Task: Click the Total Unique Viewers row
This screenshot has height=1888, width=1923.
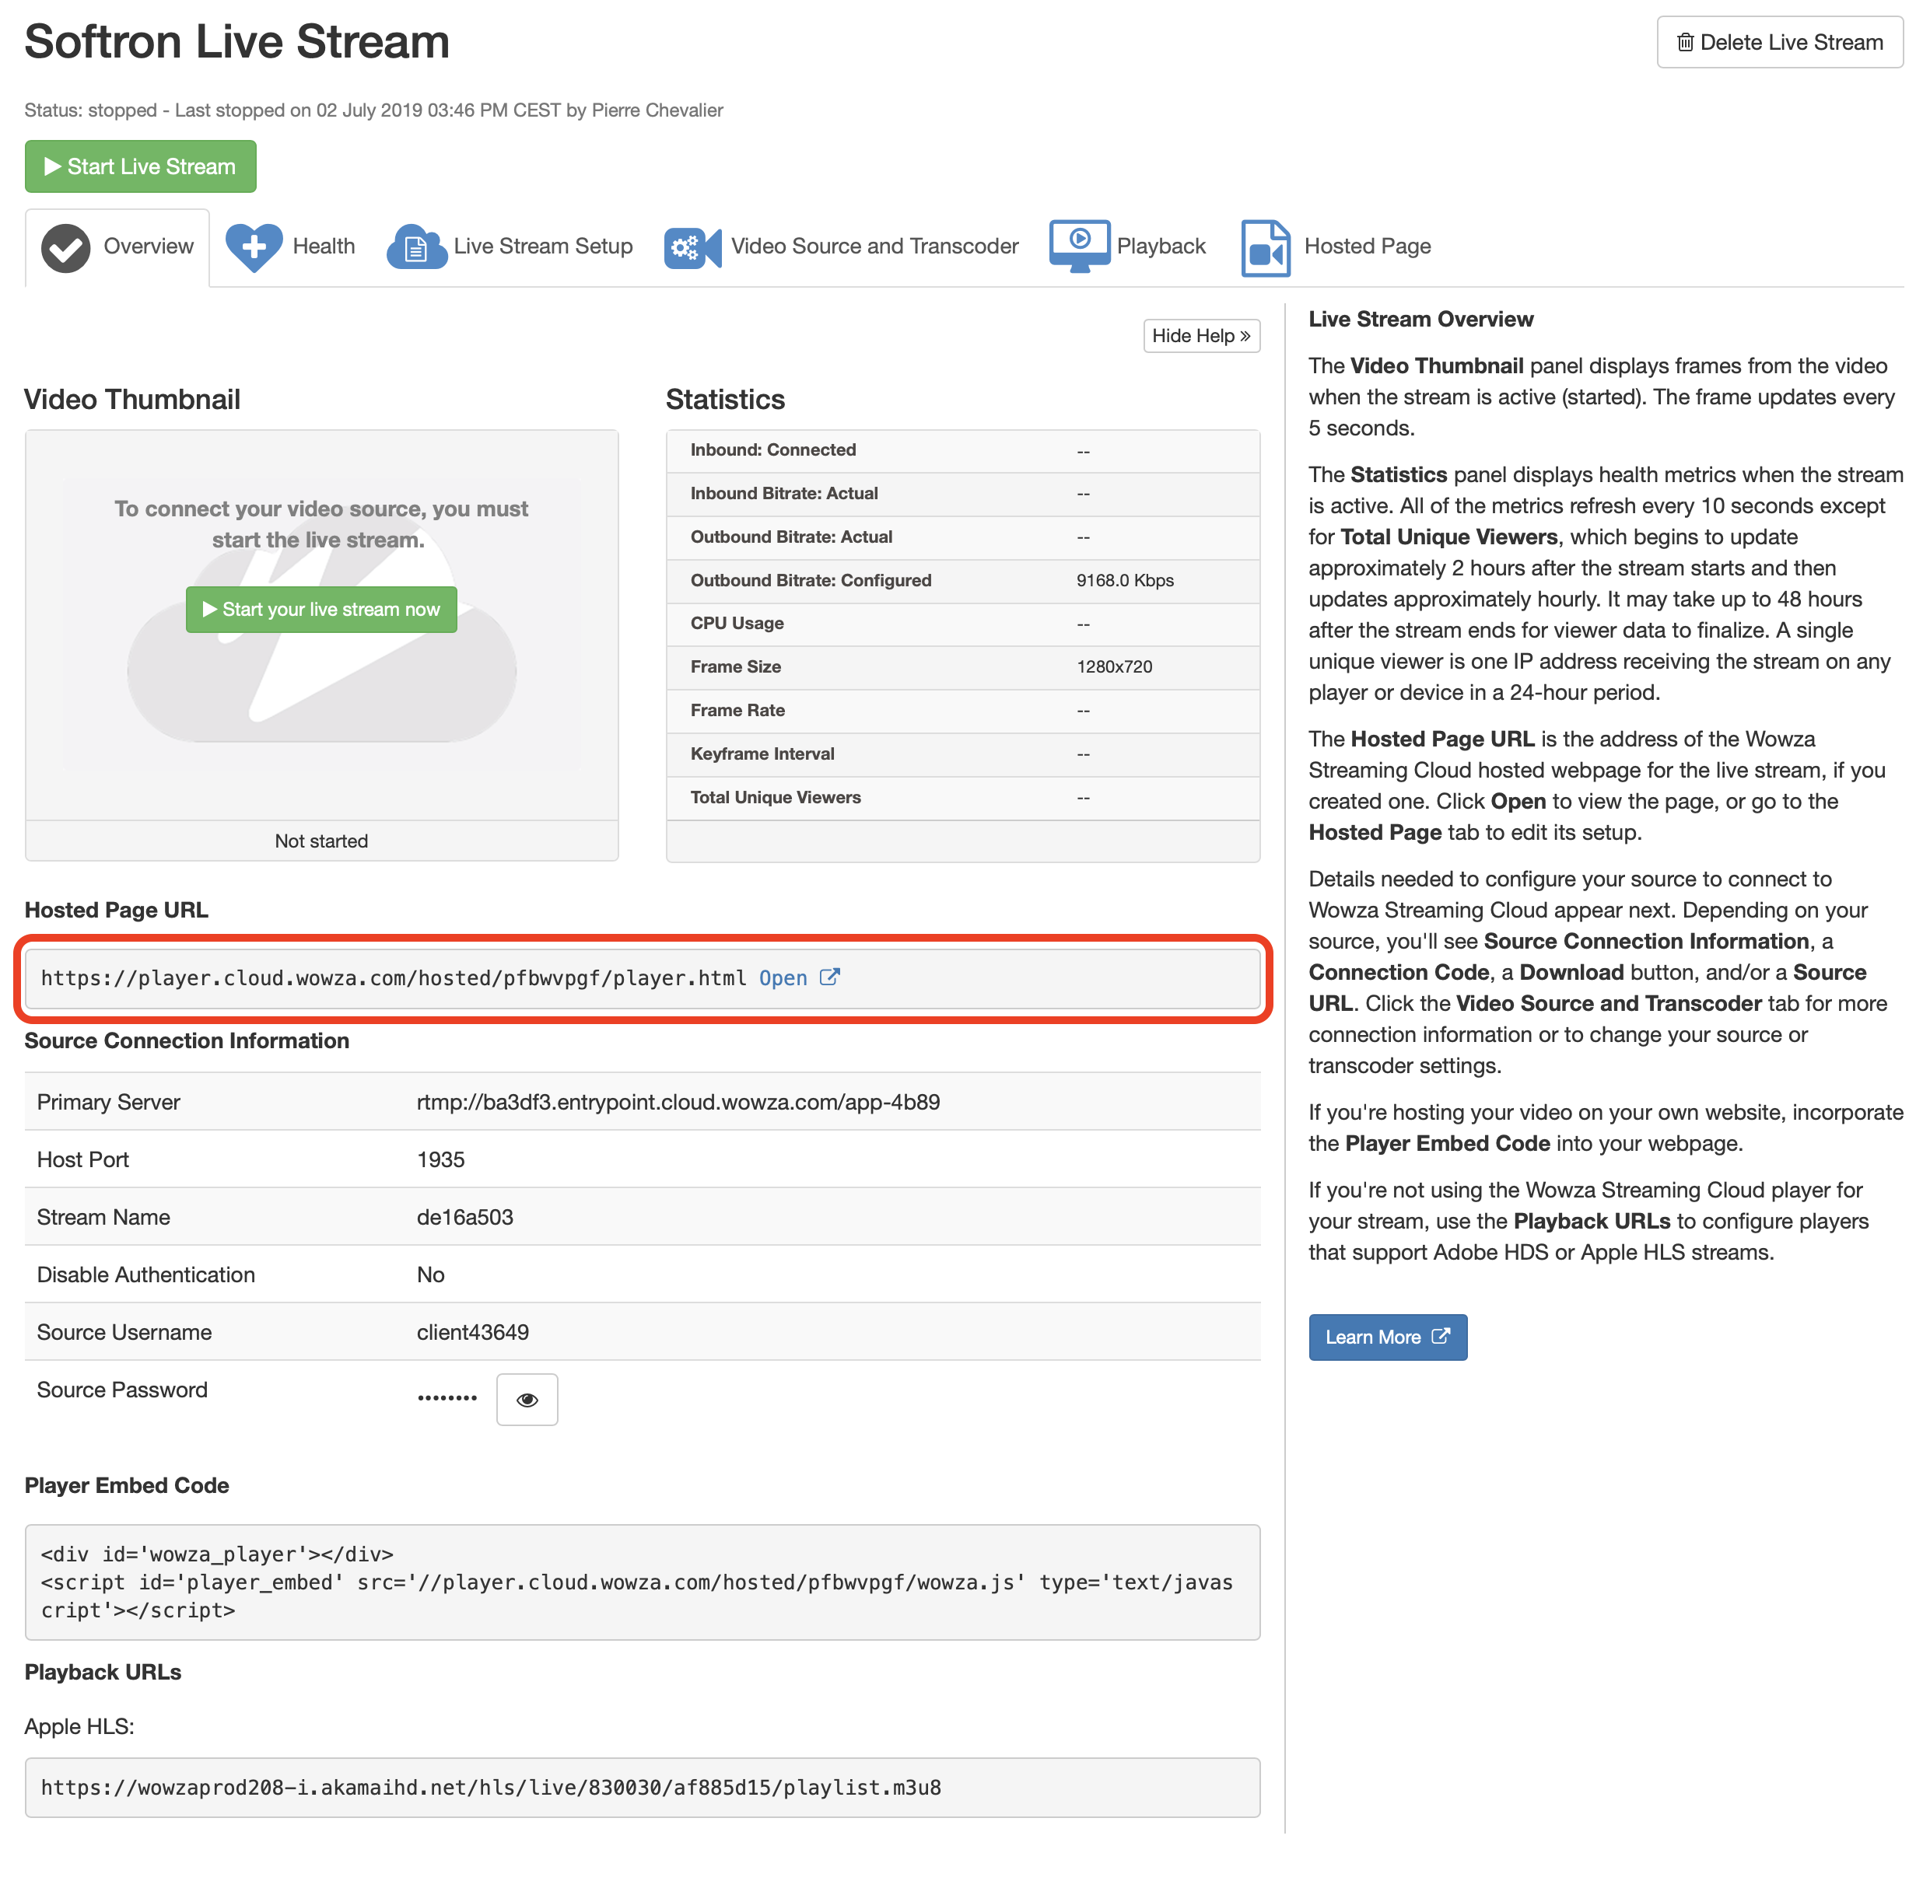Action: [962, 797]
